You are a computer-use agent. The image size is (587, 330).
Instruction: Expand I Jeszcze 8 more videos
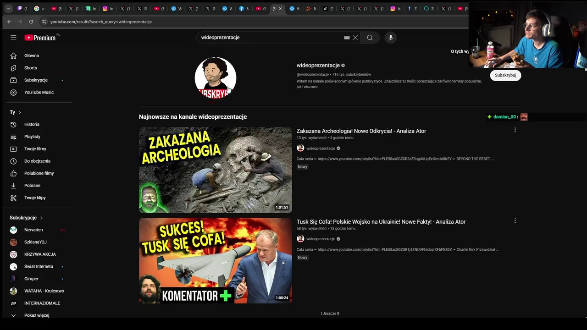[x=330, y=313]
